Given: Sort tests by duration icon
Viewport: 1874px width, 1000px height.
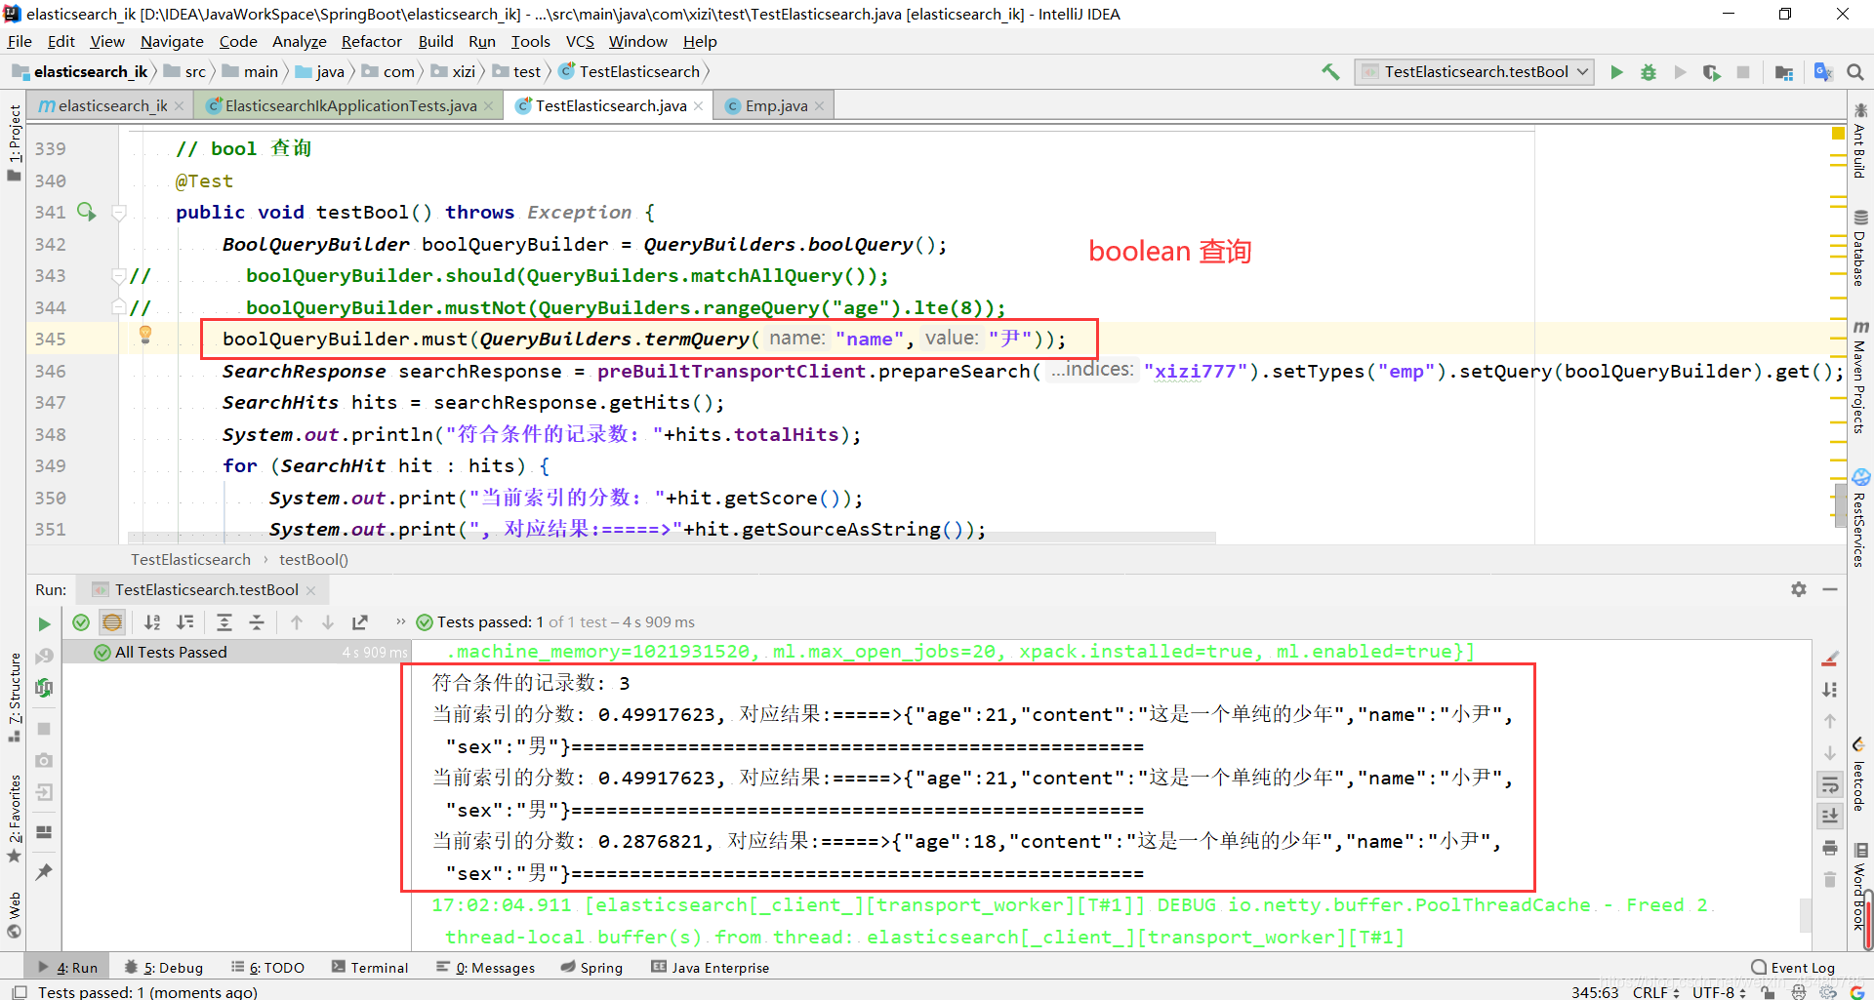Looking at the screenshot, I should (x=185, y=622).
